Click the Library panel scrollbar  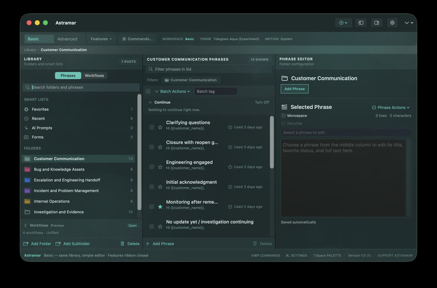coord(139,152)
